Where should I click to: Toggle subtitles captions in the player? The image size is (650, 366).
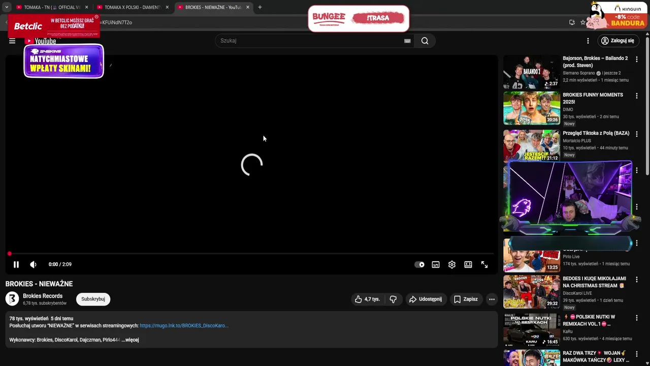click(436, 264)
